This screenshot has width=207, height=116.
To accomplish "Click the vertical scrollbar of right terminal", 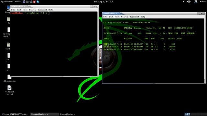I will (205, 51).
